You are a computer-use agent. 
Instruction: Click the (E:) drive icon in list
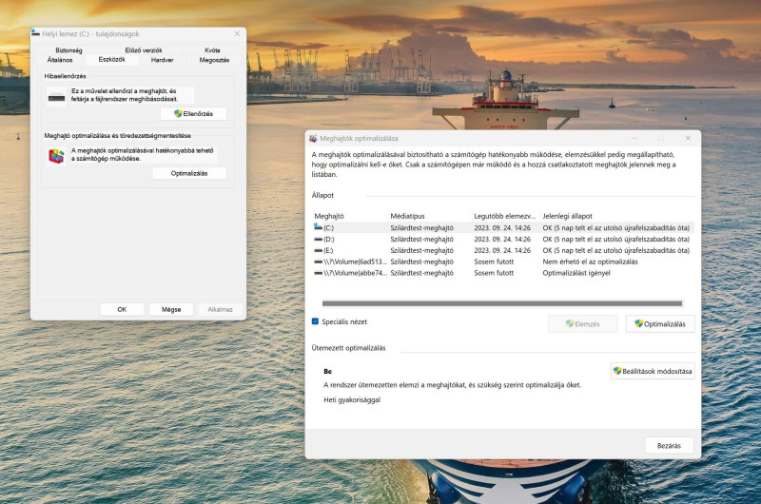pyautogui.click(x=318, y=250)
